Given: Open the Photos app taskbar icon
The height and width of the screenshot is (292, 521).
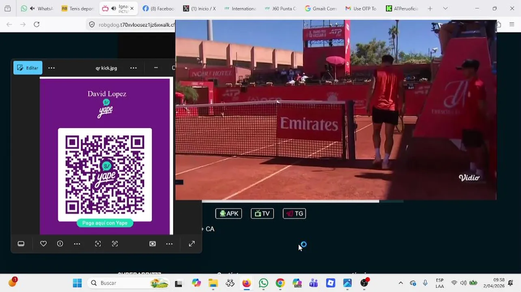Looking at the screenshot, I should (x=348, y=283).
